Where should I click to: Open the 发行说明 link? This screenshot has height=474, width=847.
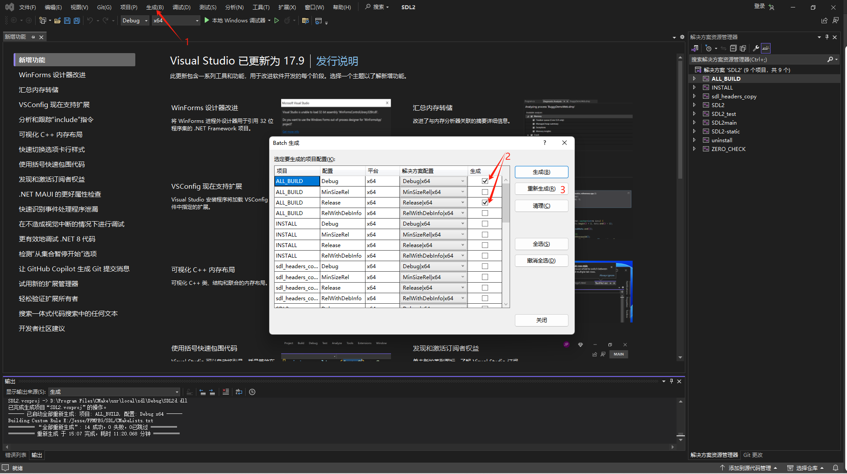(x=337, y=61)
